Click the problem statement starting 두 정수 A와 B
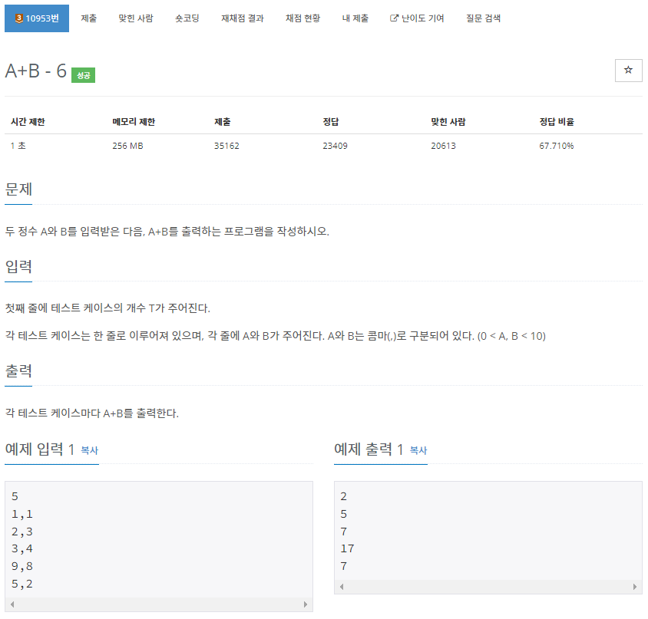Screen dimensions: 648x619 (167, 231)
